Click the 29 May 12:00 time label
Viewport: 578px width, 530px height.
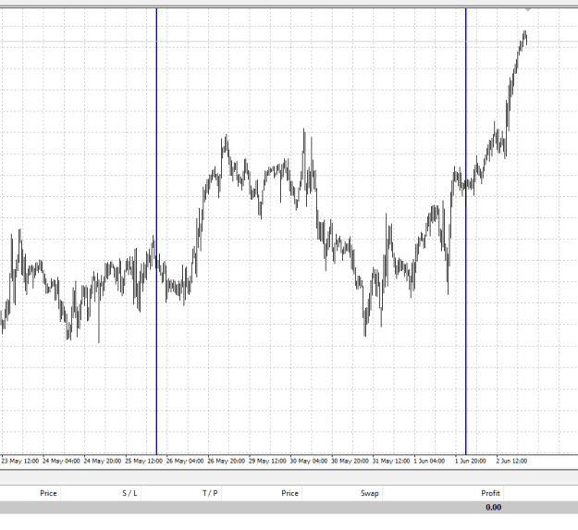[267, 461]
